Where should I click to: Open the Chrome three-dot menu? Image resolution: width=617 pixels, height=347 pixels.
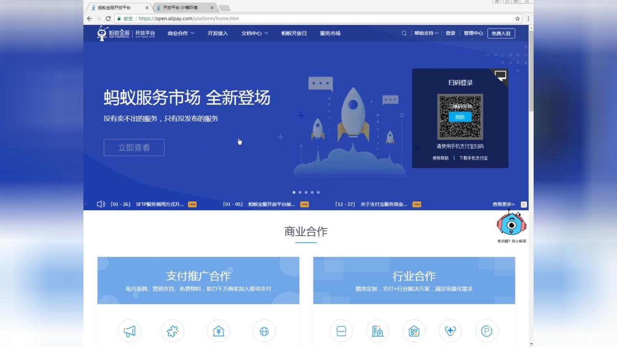click(x=529, y=18)
